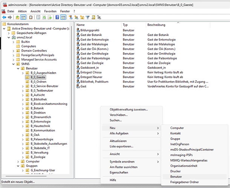Open the Aktion menu
The width and height of the screenshot is (230, 188).
click(x=22, y=11)
